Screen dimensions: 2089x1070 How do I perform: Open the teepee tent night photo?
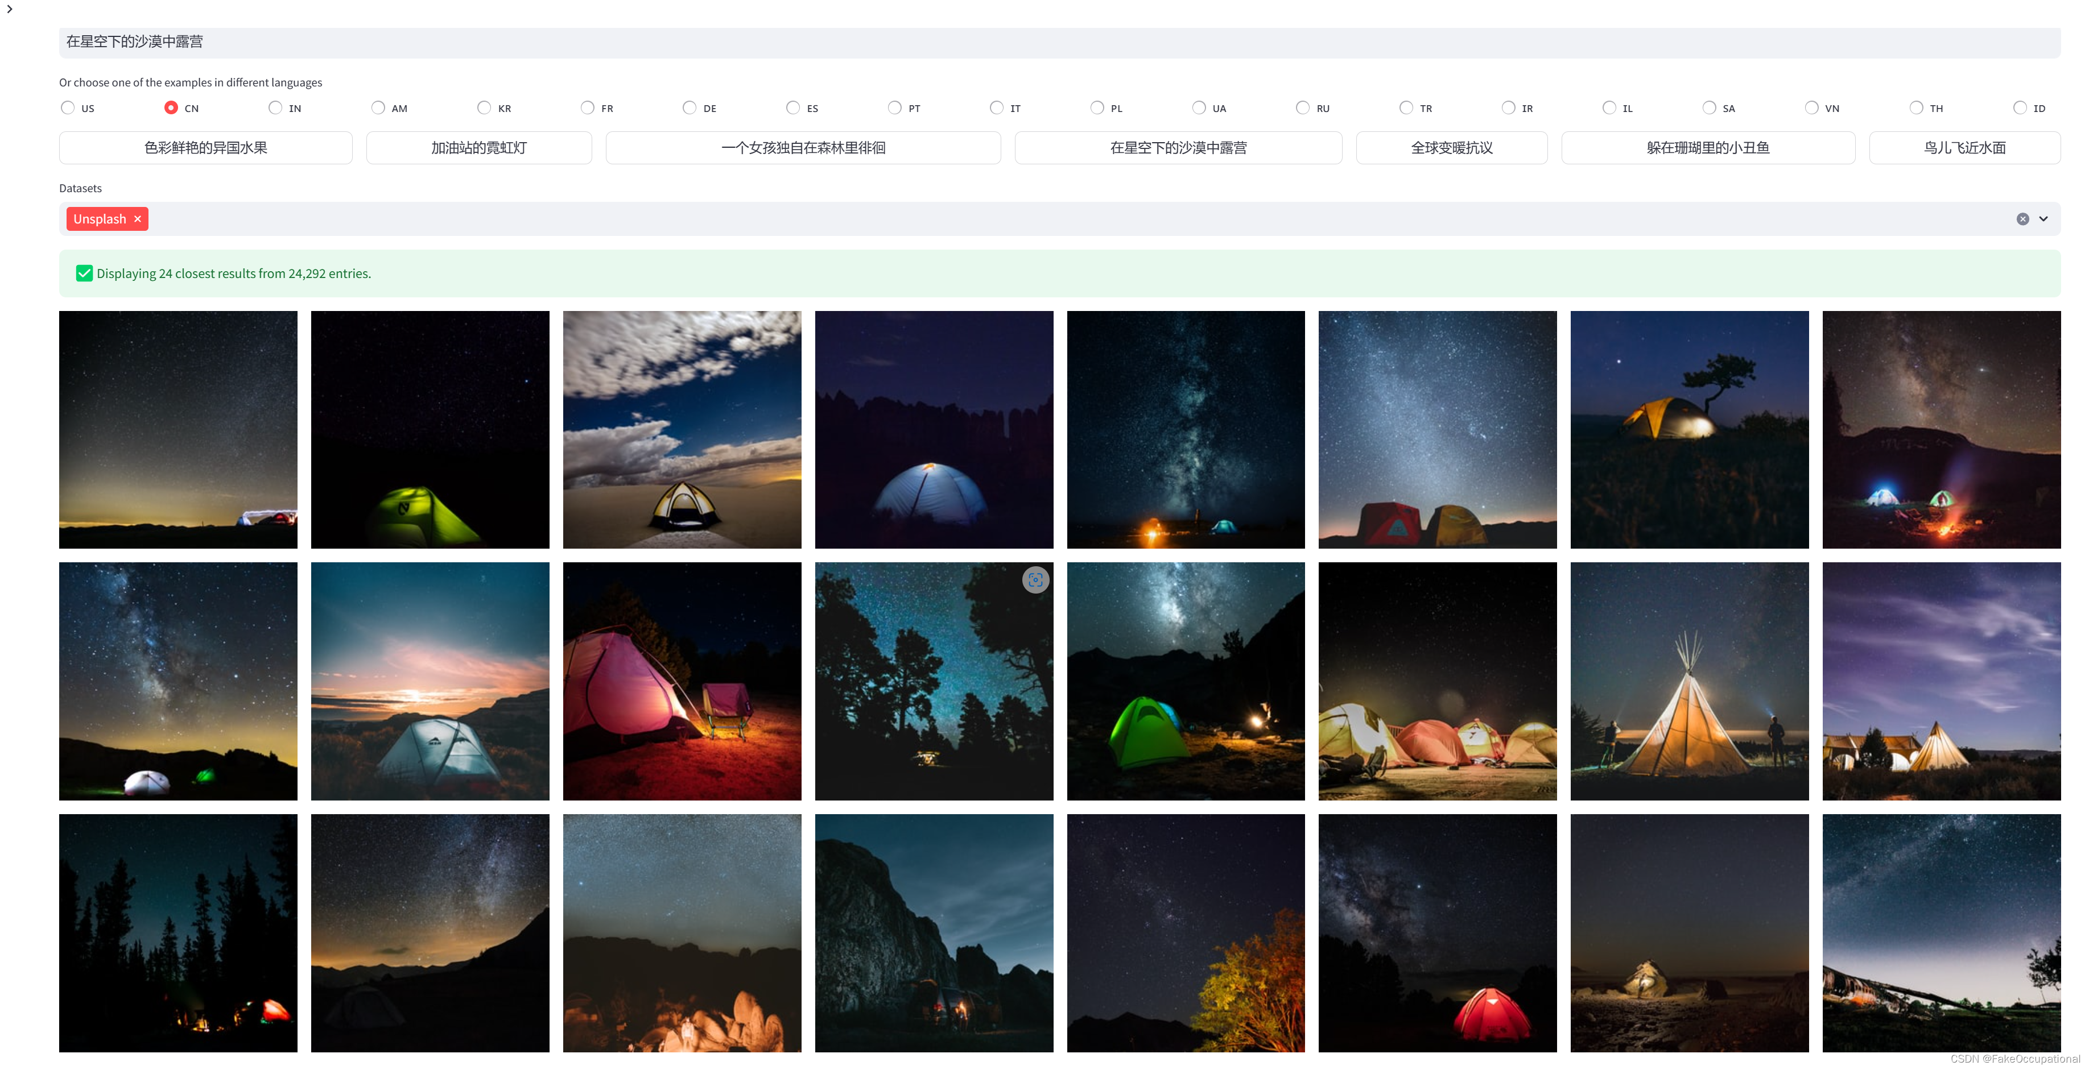(1689, 681)
